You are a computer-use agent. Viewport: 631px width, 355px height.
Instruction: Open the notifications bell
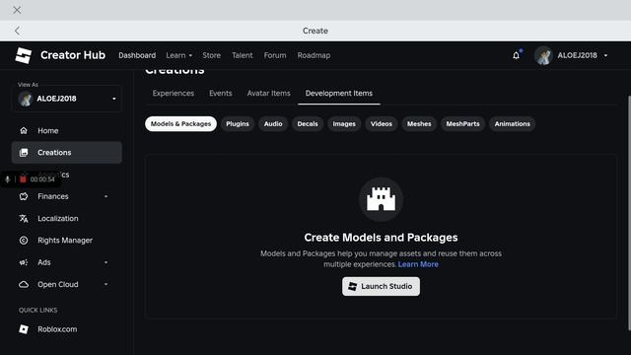(x=516, y=55)
